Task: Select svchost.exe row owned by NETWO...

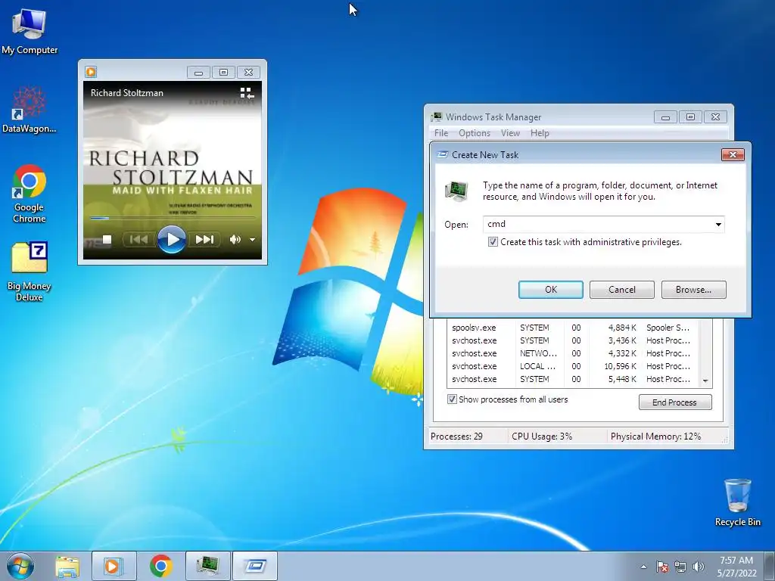Action: click(x=574, y=353)
